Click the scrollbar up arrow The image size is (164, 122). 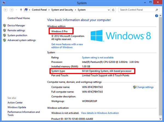pos(160,16)
